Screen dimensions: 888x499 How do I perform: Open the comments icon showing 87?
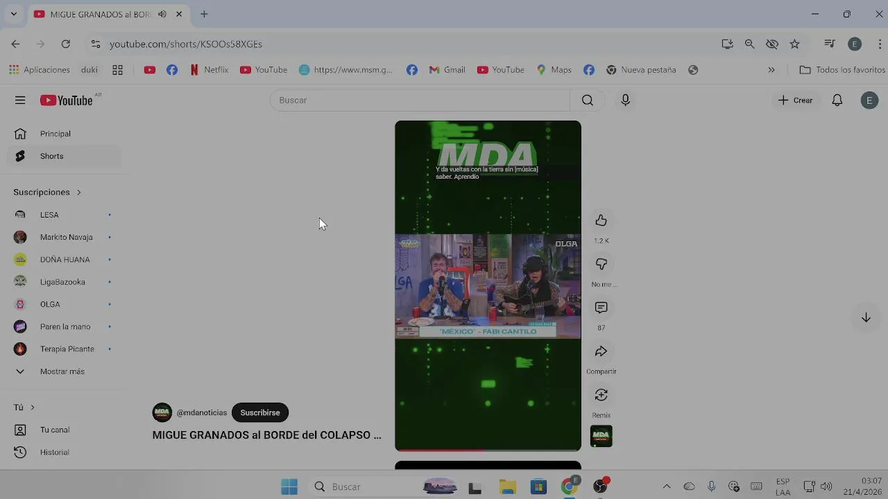(601, 308)
